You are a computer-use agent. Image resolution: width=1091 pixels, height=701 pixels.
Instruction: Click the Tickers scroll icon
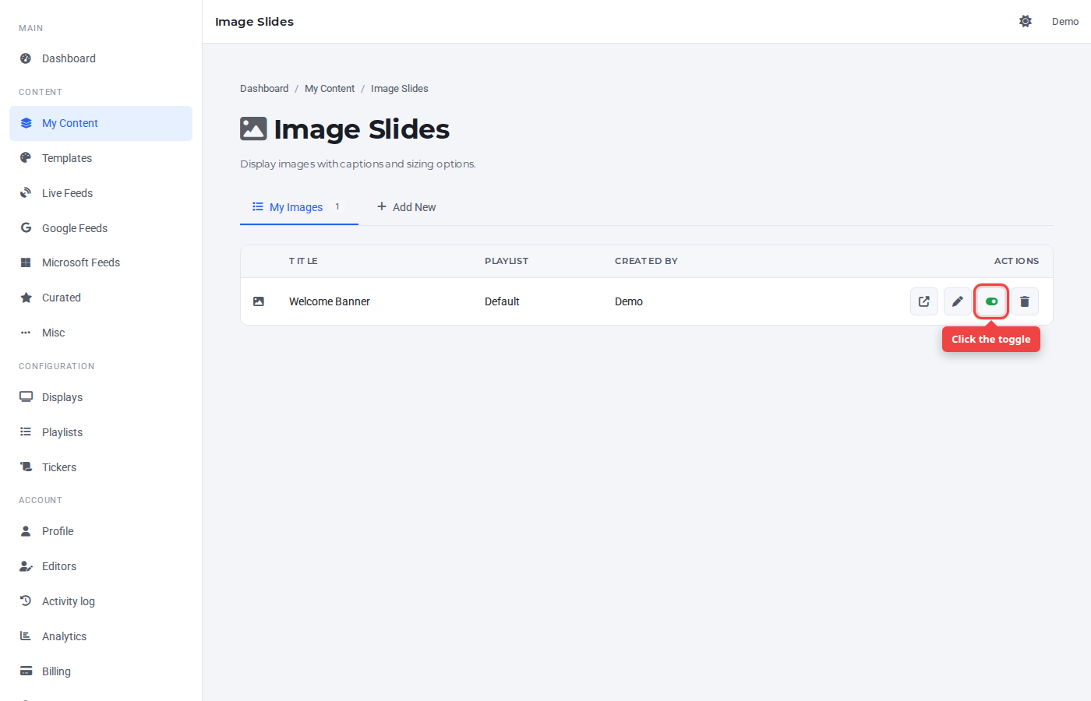26,467
